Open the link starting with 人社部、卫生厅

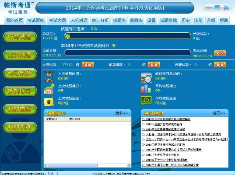pos(182,134)
